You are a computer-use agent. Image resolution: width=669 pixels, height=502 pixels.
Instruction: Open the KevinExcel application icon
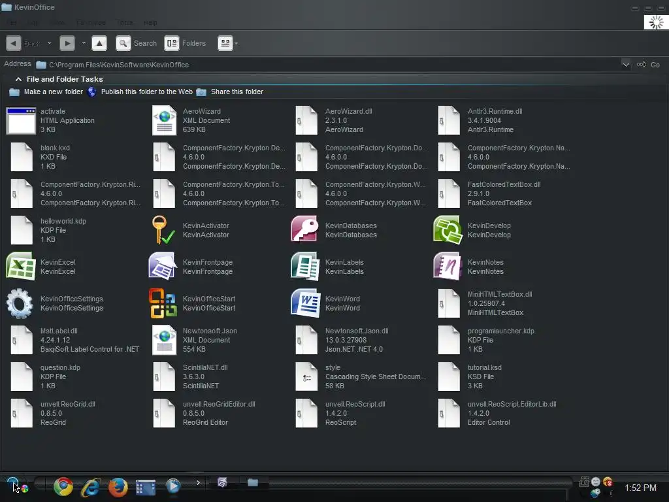[x=20, y=267]
